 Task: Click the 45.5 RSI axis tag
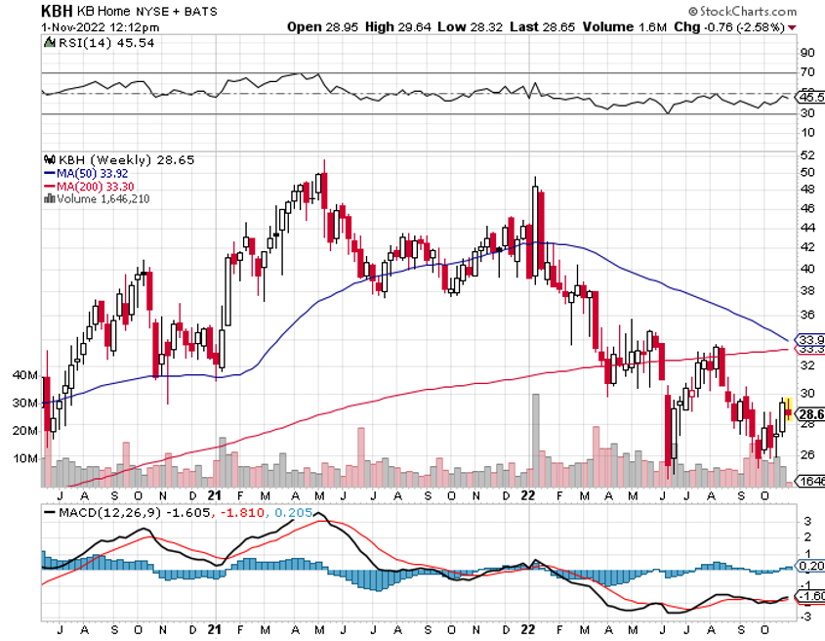point(810,98)
